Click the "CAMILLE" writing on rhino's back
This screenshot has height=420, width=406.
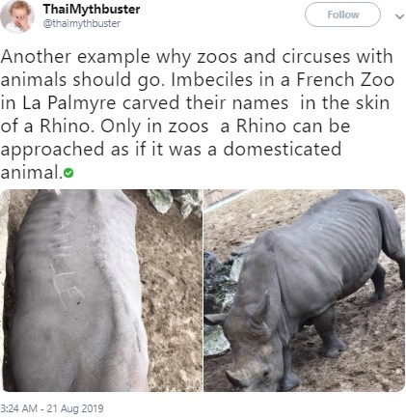pyautogui.click(x=64, y=256)
